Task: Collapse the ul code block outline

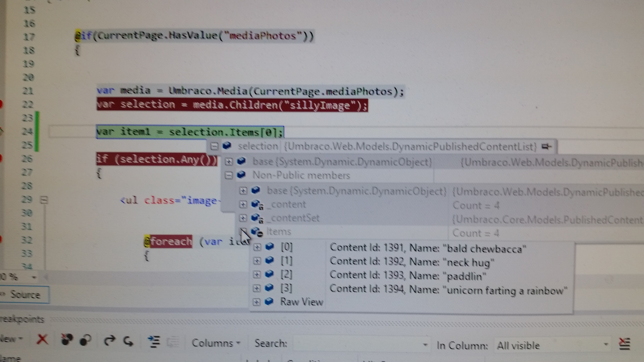Action: [x=44, y=200]
